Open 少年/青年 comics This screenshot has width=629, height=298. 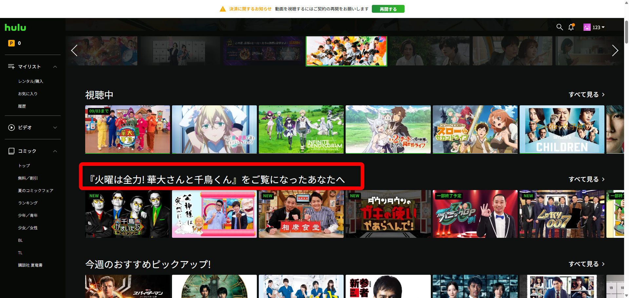[28, 216]
